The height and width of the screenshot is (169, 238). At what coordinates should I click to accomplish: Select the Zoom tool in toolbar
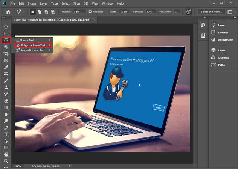coord(6,161)
